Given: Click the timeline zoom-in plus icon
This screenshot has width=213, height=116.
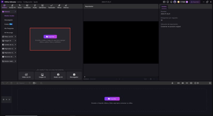Looking at the screenshot, I should click(x=210, y=83).
